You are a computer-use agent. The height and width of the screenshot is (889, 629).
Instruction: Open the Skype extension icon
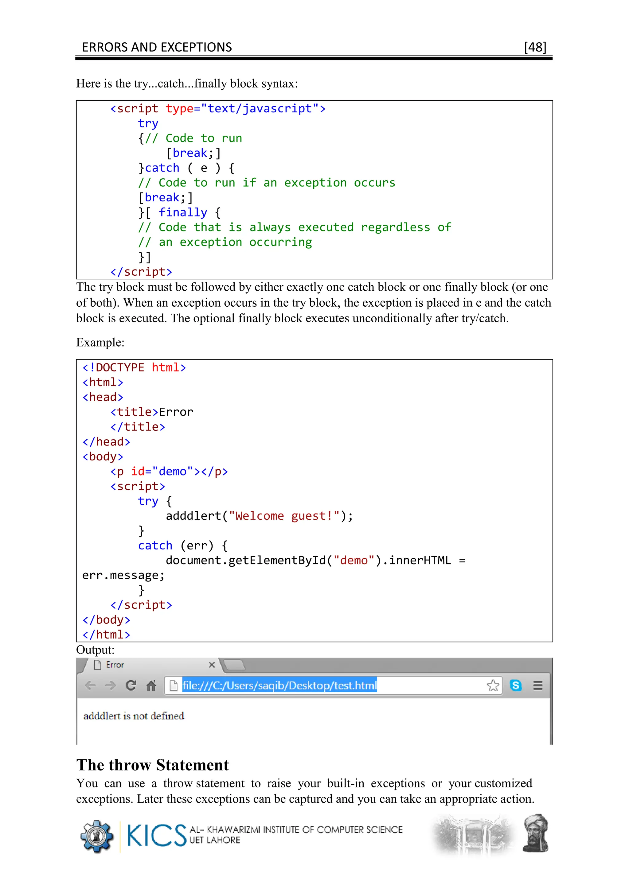[x=516, y=685]
